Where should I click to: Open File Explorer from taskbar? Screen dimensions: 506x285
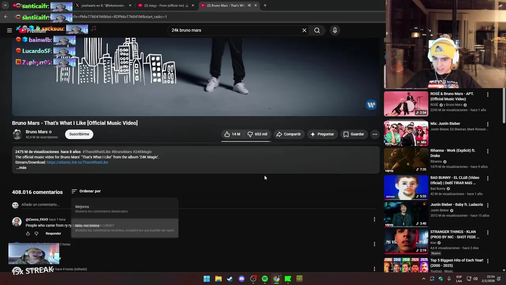[x=218, y=279]
